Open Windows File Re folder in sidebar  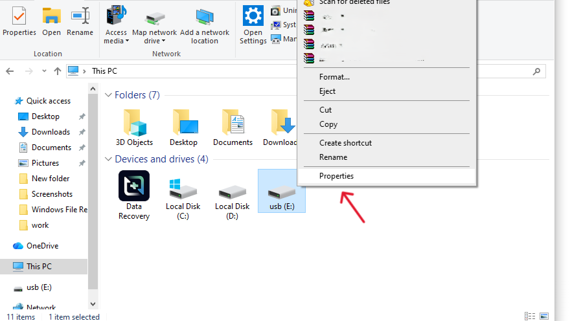tap(59, 210)
